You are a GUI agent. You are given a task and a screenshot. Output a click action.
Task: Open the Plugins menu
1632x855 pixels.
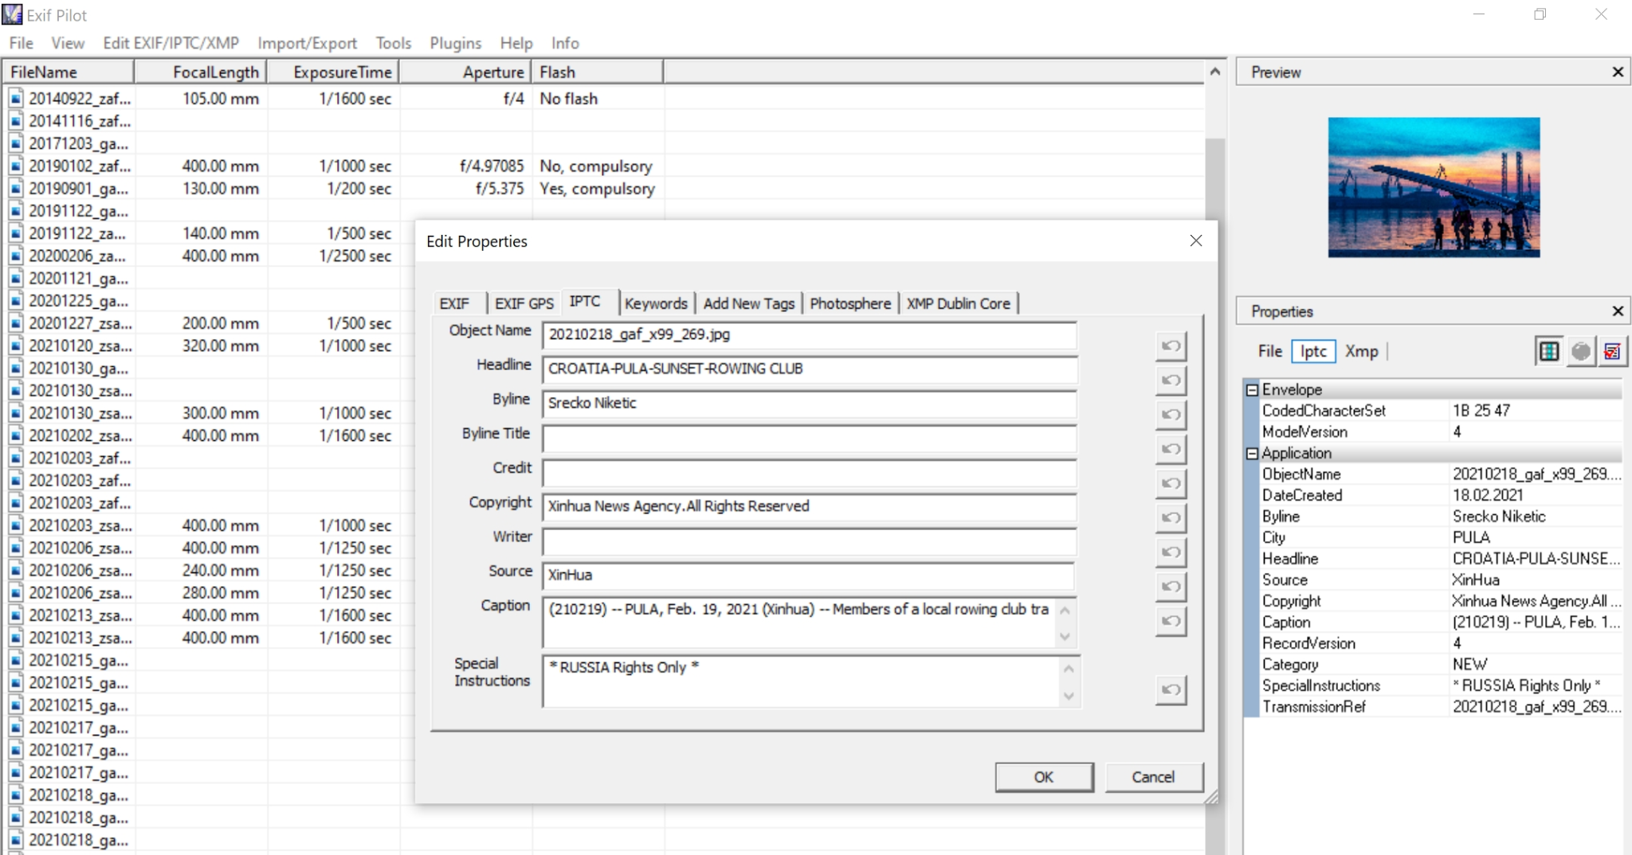coord(455,43)
